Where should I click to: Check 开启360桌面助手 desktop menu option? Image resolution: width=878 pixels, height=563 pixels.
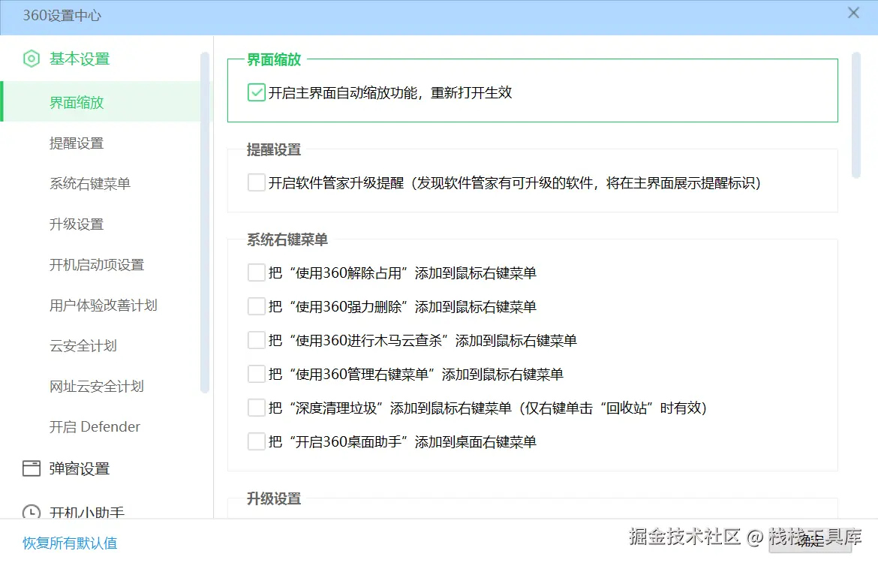pos(257,441)
